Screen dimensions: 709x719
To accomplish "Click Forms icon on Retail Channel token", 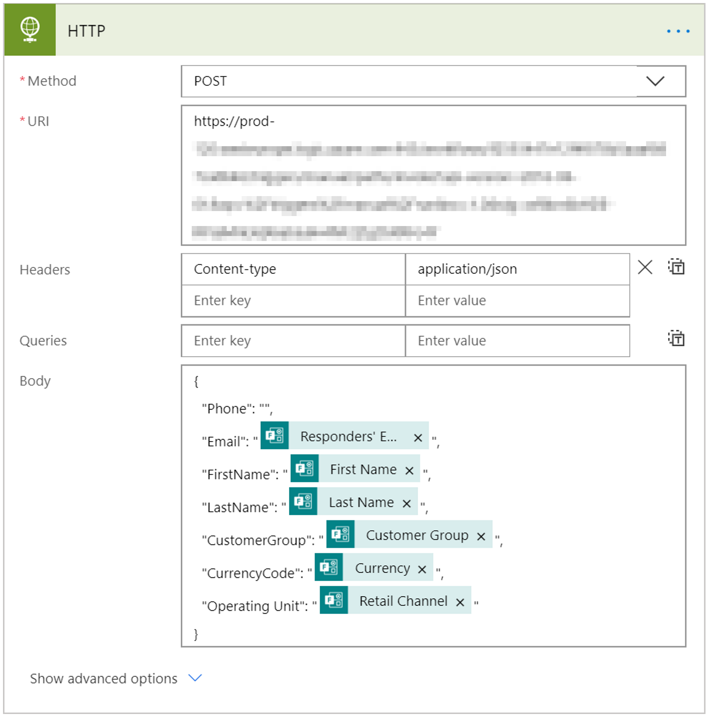I will tap(334, 600).
